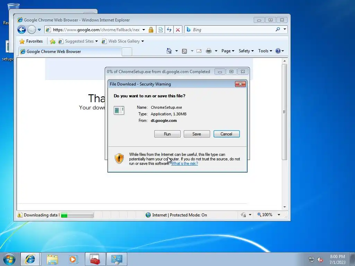Screen dimensions: 355x266
Task: Click the Run button in Security Warning
Action: point(167,134)
